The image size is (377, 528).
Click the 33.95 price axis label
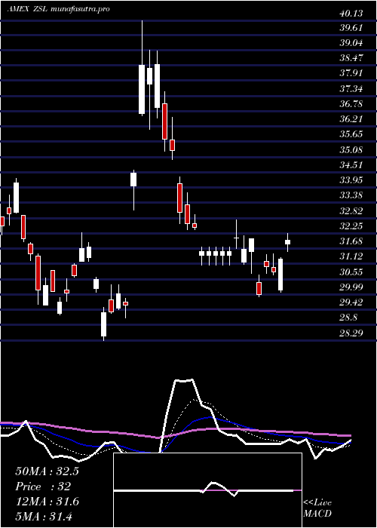(351, 180)
